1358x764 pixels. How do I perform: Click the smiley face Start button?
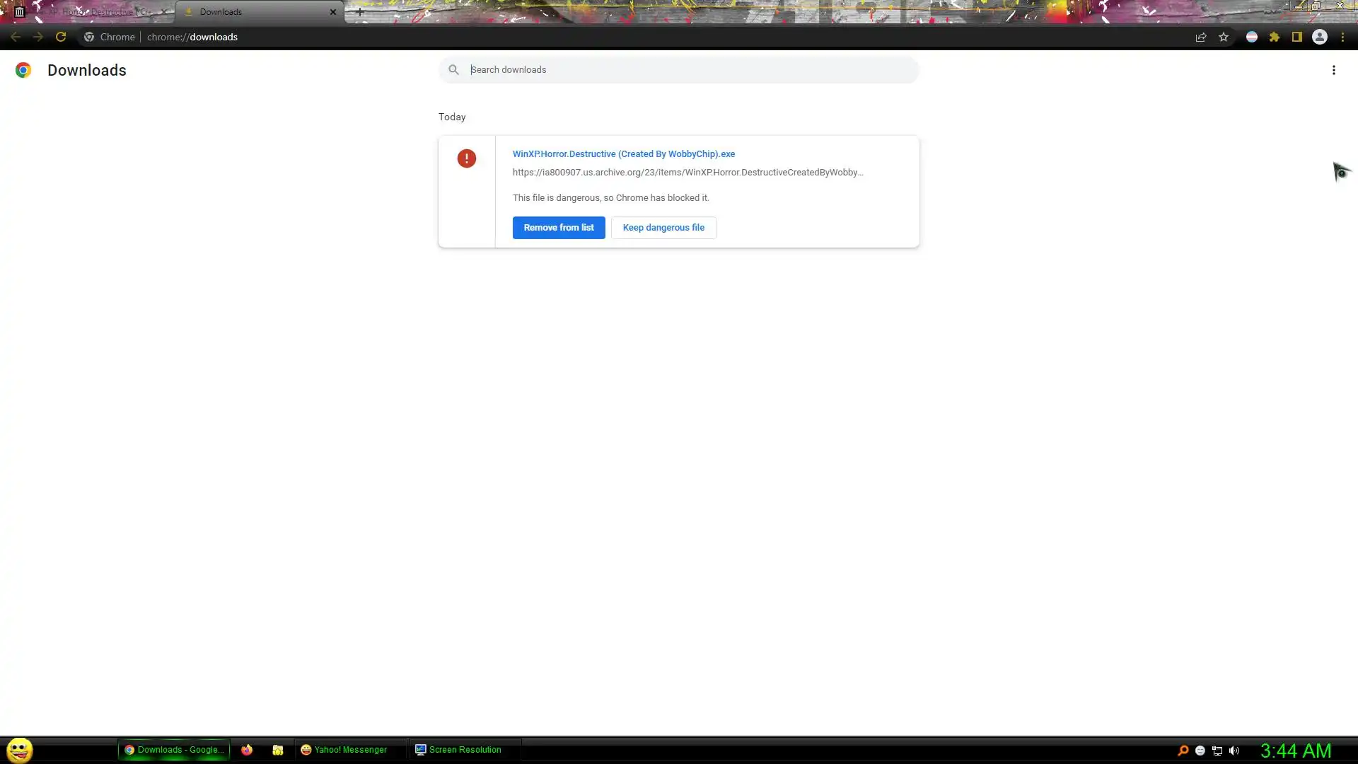tap(20, 750)
